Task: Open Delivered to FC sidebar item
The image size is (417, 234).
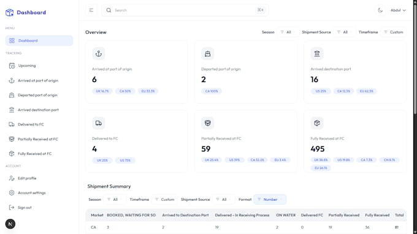Action: click(31, 124)
